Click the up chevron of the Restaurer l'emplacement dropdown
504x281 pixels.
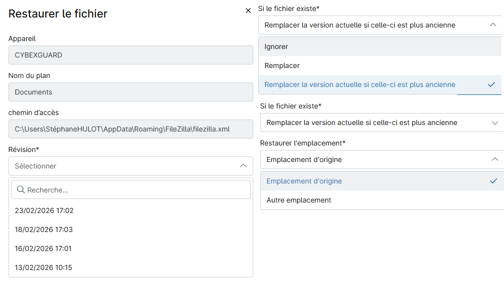495,159
